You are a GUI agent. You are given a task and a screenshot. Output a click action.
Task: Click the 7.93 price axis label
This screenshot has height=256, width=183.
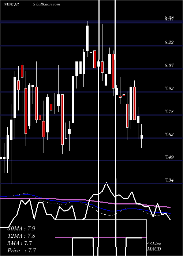tap(169, 89)
